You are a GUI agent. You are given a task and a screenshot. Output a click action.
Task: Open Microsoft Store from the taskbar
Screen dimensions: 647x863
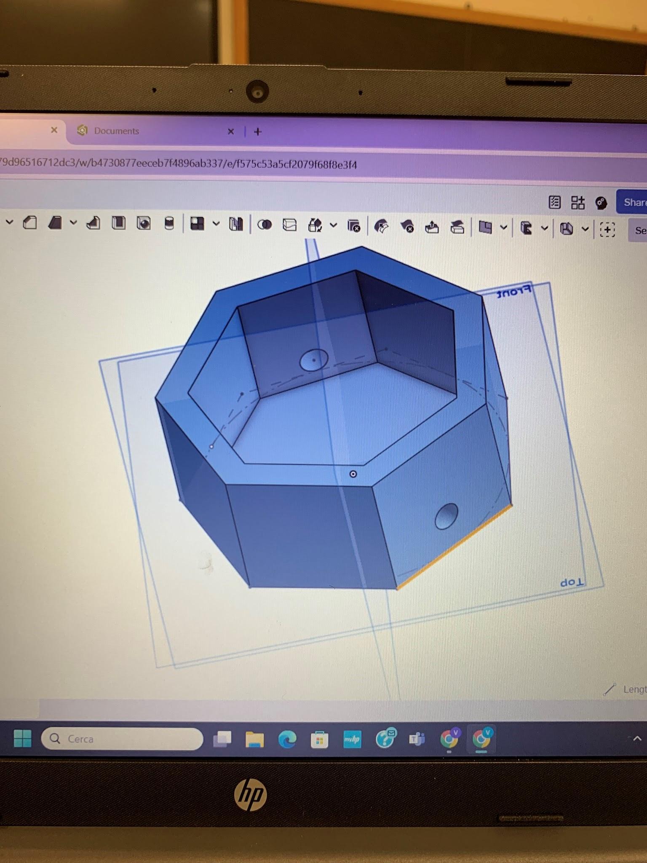click(x=319, y=740)
